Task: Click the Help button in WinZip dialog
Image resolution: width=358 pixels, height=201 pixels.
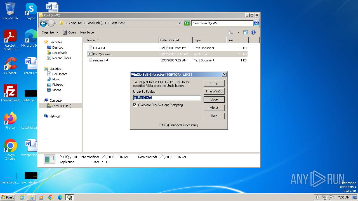Action: click(x=214, y=116)
